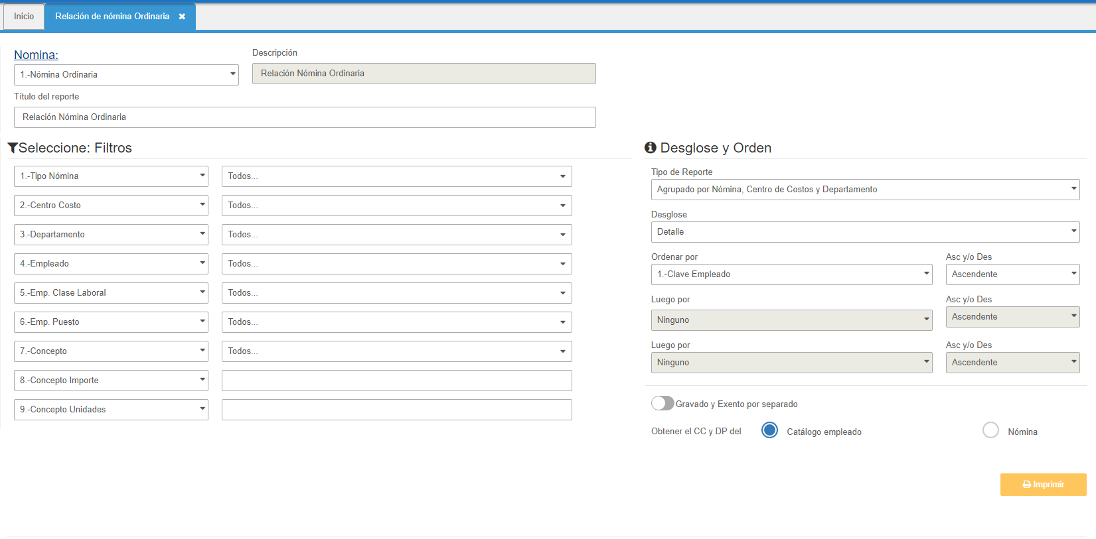1096x539 pixels.
Task: Select the Nómina radio button
Action: [x=990, y=430]
